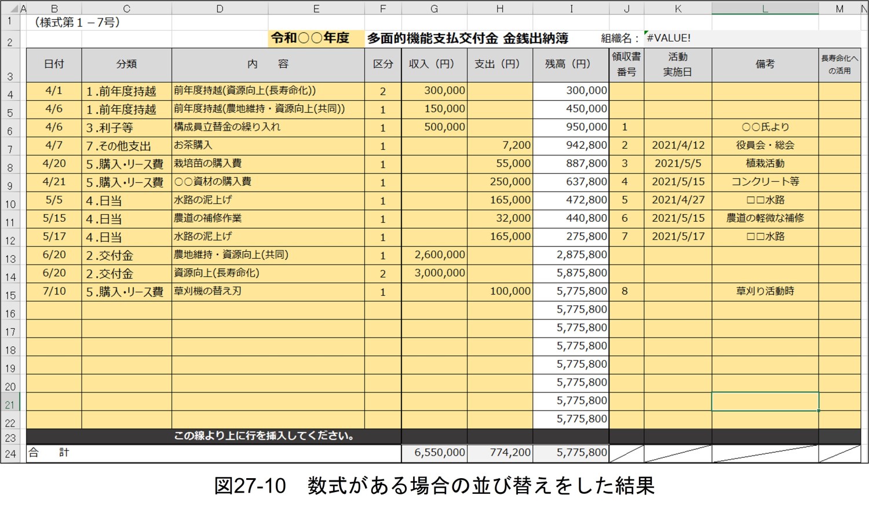Click the date cell '4/1'
The height and width of the screenshot is (510, 869).
pos(54,91)
